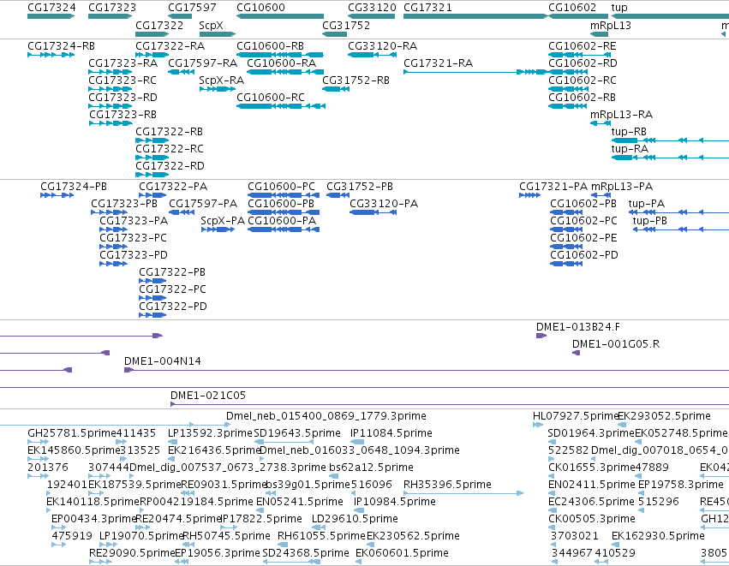Click transcript CG17322-RA
The image size is (729, 566).
[152, 55]
